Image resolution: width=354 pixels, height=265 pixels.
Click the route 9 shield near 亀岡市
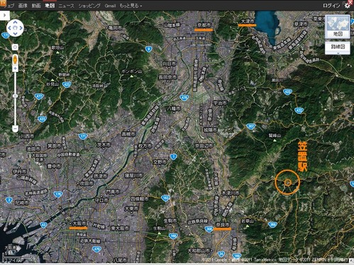[x=148, y=49]
